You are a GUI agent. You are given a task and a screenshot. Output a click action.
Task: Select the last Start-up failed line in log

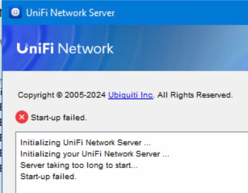coord(49,176)
